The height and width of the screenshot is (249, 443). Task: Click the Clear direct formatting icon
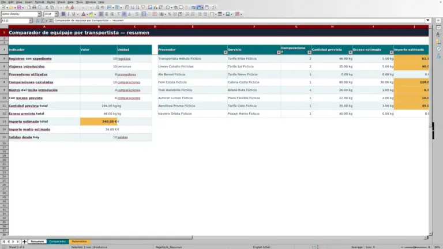[x=72, y=7]
